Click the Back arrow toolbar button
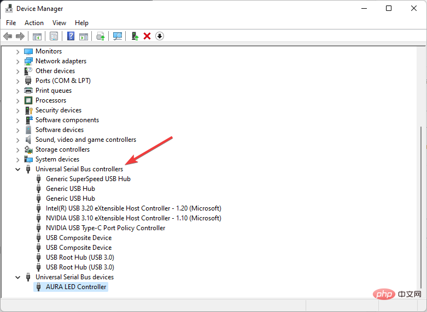 (8, 36)
